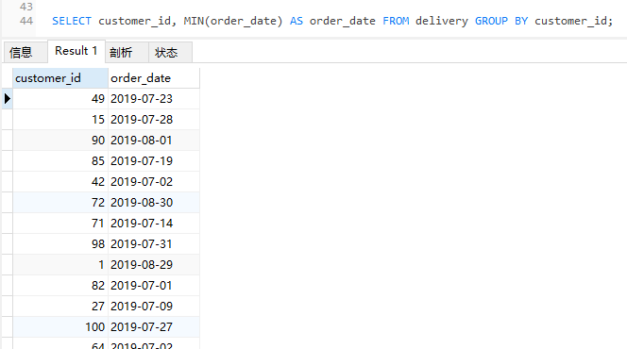
Task: Select order_date cell 2019-07-27
Action: (154, 327)
